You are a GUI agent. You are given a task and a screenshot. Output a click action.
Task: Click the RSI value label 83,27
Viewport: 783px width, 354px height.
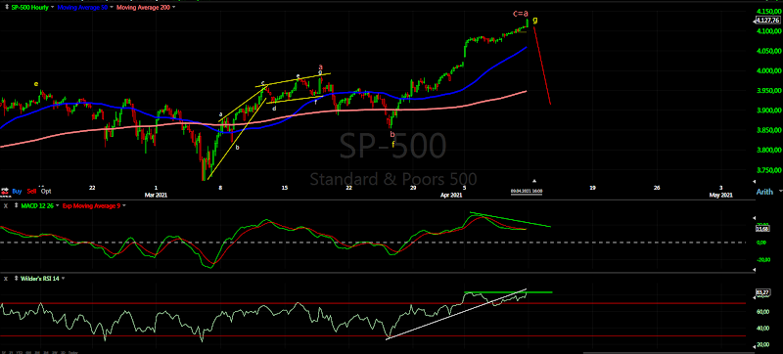(x=762, y=292)
